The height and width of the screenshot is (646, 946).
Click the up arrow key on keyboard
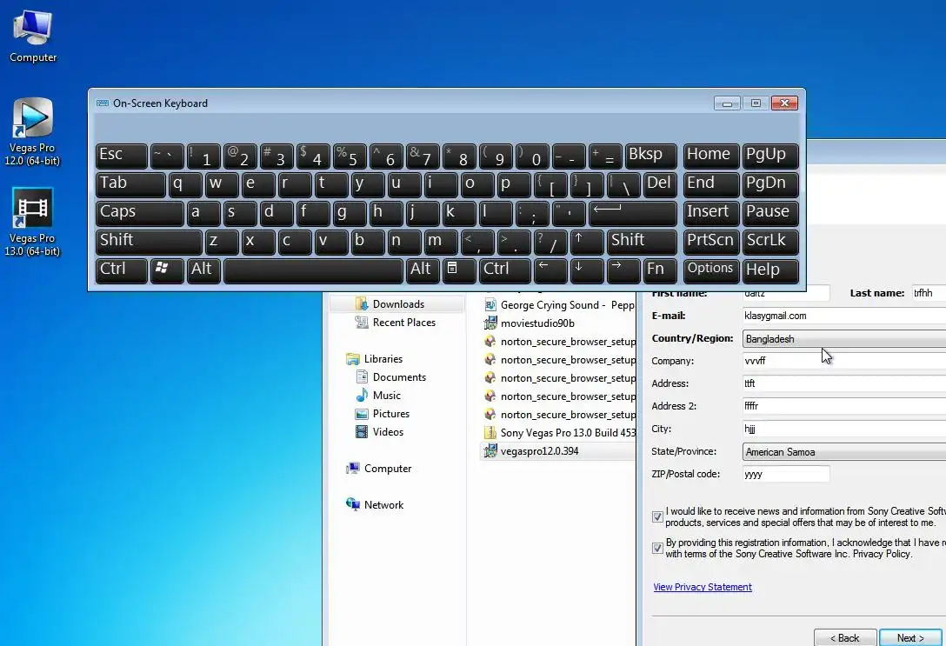pos(587,242)
